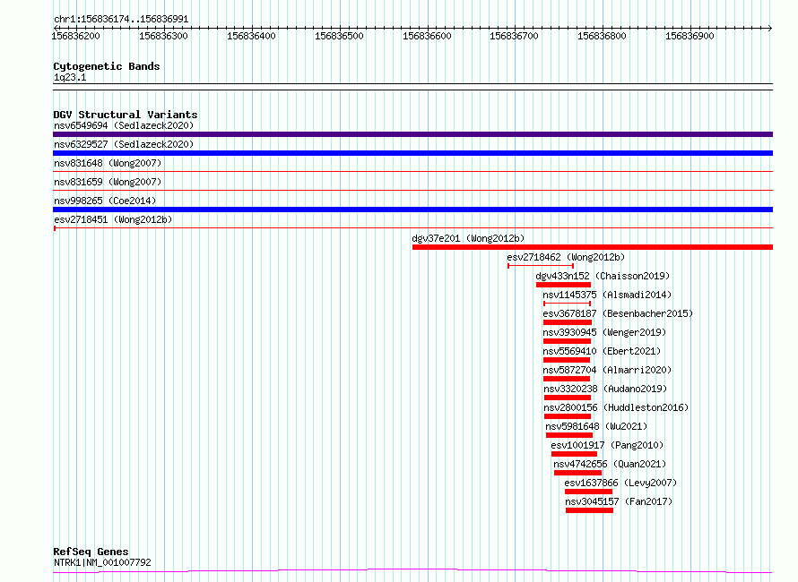Click the thin red line under nsv831659

pos(412,191)
